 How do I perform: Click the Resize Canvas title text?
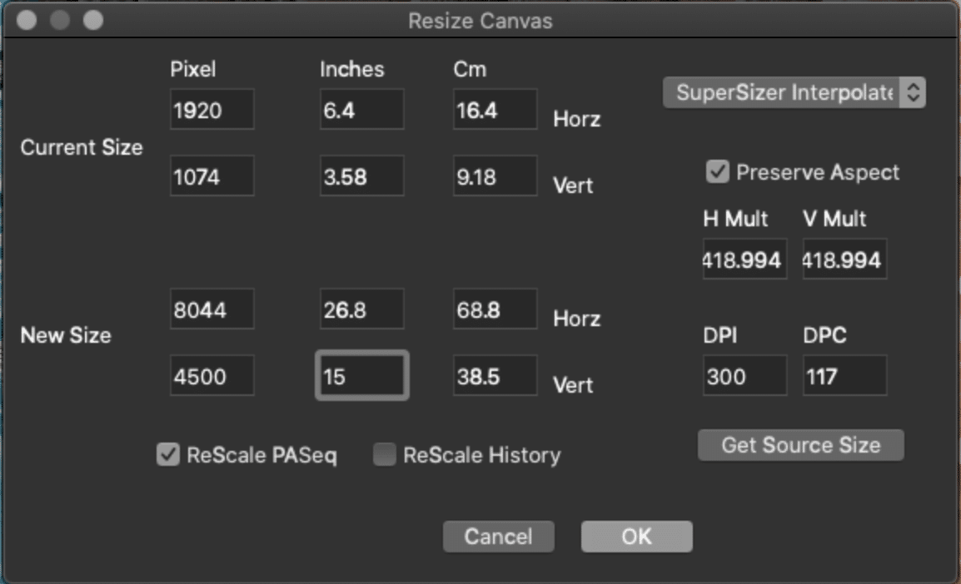tap(480, 22)
